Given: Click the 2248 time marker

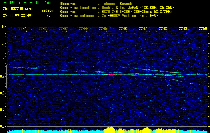Looking at the screenshot, I should (163, 29).
